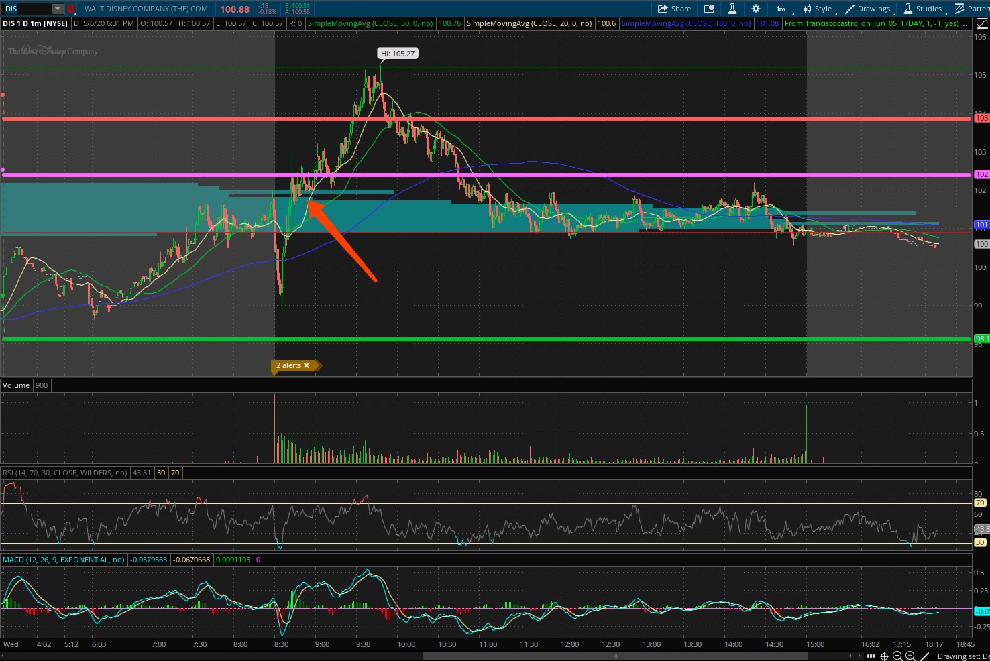This screenshot has width=990, height=661.
Task: Click the horizontal time scrollbar thumb
Action: point(615,656)
